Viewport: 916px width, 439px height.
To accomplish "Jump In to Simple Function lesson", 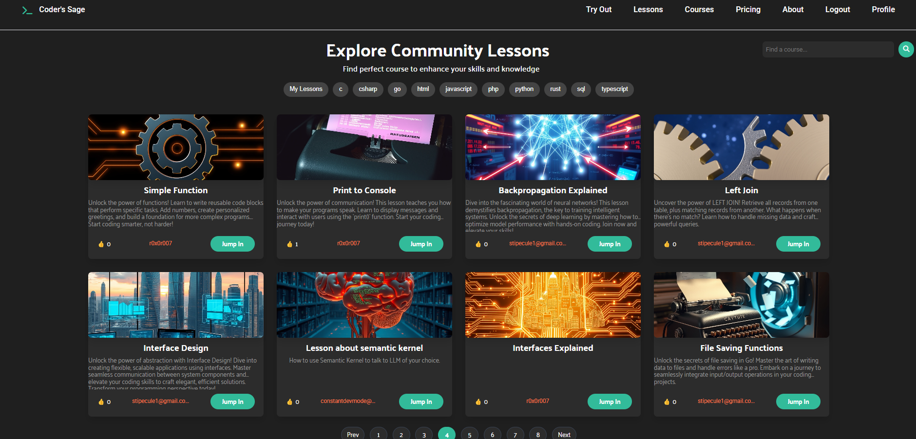I will pos(232,244).
